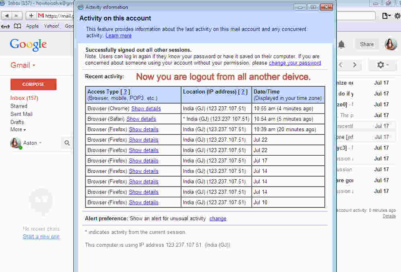The height and width of the screenshot is (272, 401).
Task: Change the unusual activity alert preference
Action: point(218,218)
